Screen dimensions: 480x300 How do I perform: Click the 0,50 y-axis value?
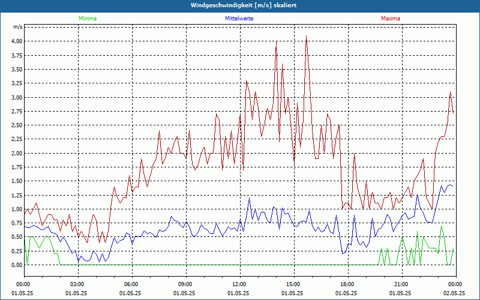click(17, 237)
